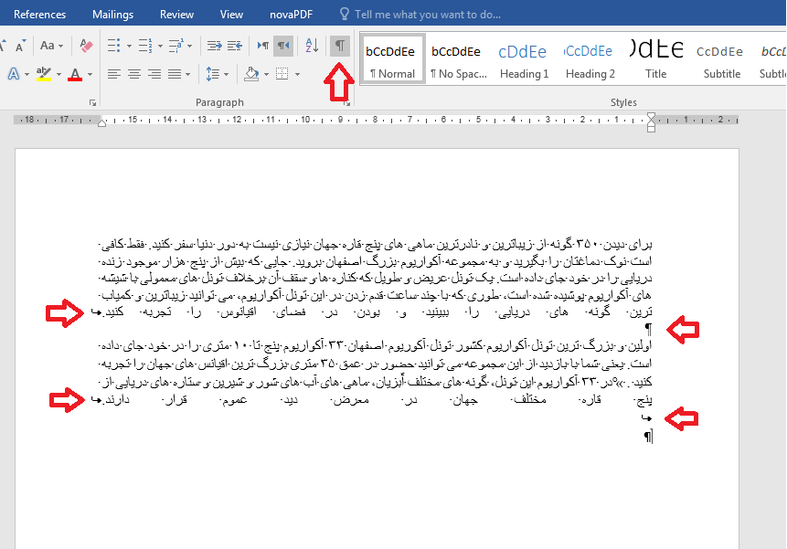Screen dimensions: 787x549
Task: Set right-to-left text direction
Action: click(283, 46)
